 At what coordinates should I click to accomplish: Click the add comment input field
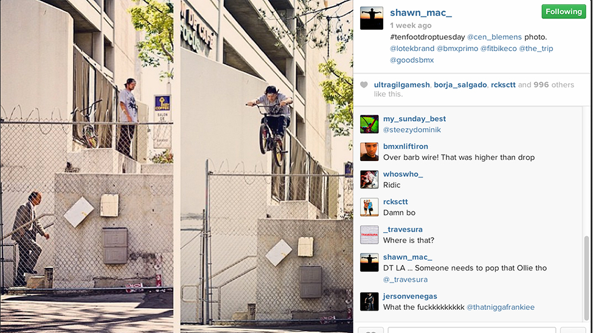coord(471,330)
